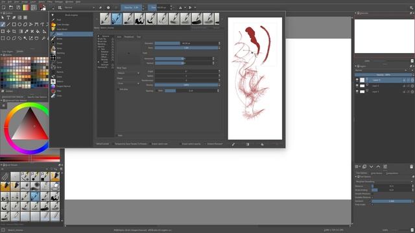Move layer up with arrow icon

pos(378,166)
